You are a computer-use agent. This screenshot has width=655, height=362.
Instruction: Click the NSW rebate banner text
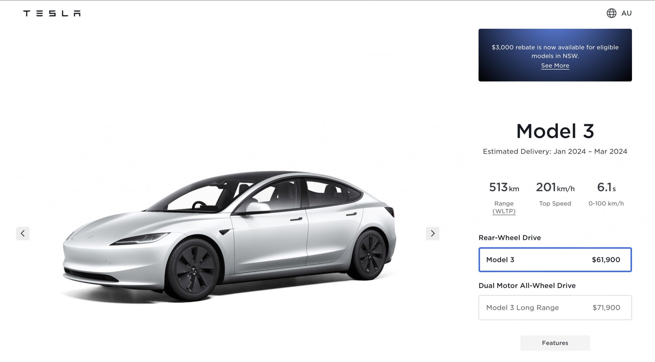pyautogui.click(x=555, y=51)
